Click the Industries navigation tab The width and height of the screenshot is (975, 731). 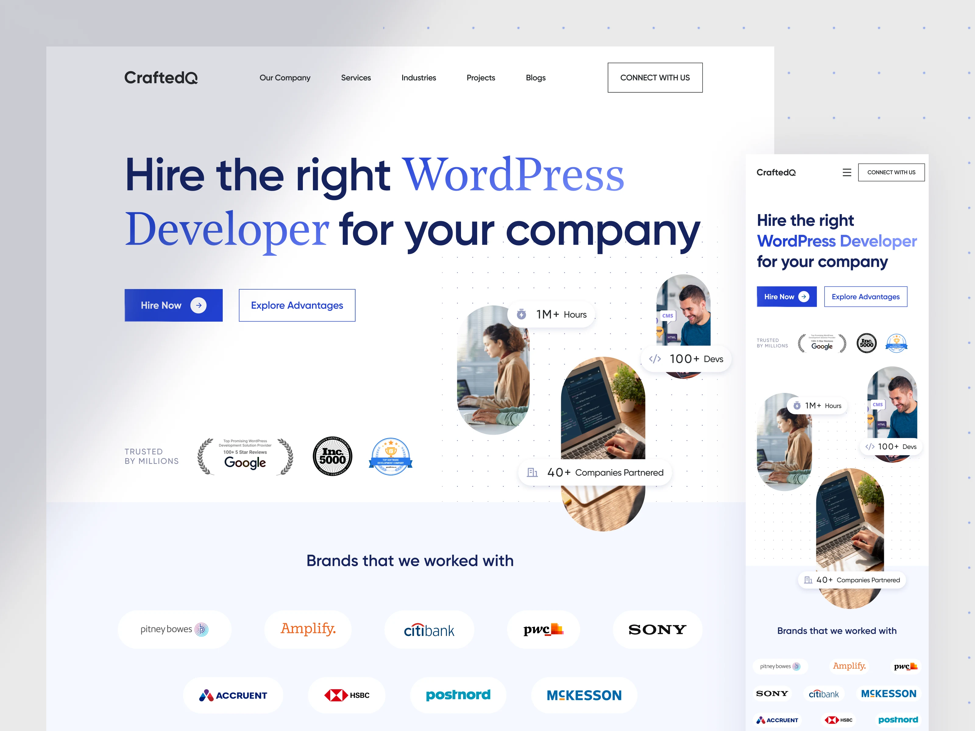point(418,78)
